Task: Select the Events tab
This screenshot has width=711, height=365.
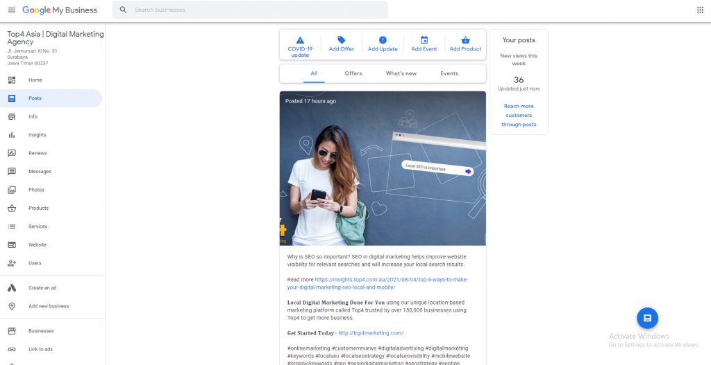Action: tap(449, 73)
